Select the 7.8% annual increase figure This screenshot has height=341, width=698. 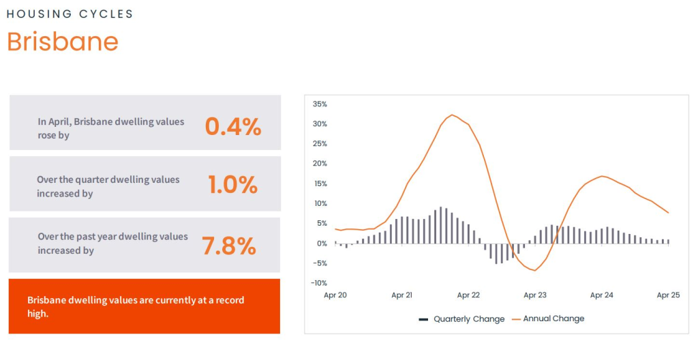(229, 245)
